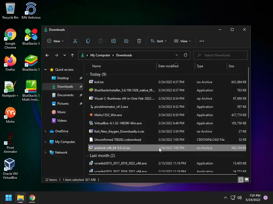273x204 pixels.
Task: Select Google Chrome desktop shortcut
Action: click(10, 39)
